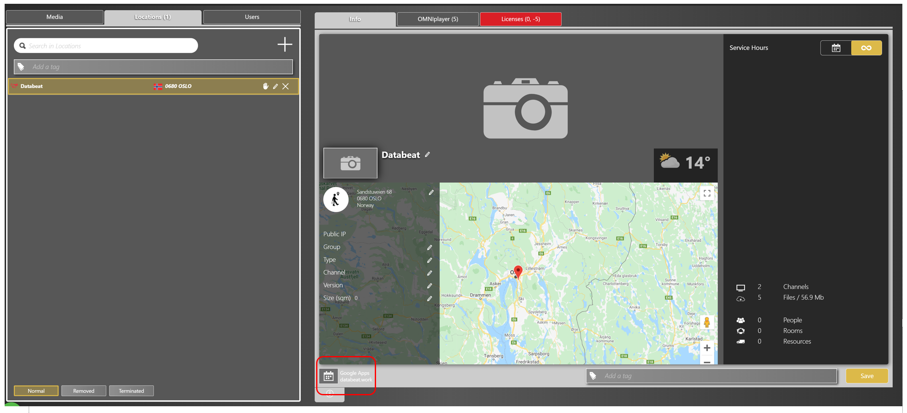The image size is (907, 413).
Task: Click the Rooms icon
Action: tap(741, 331)
